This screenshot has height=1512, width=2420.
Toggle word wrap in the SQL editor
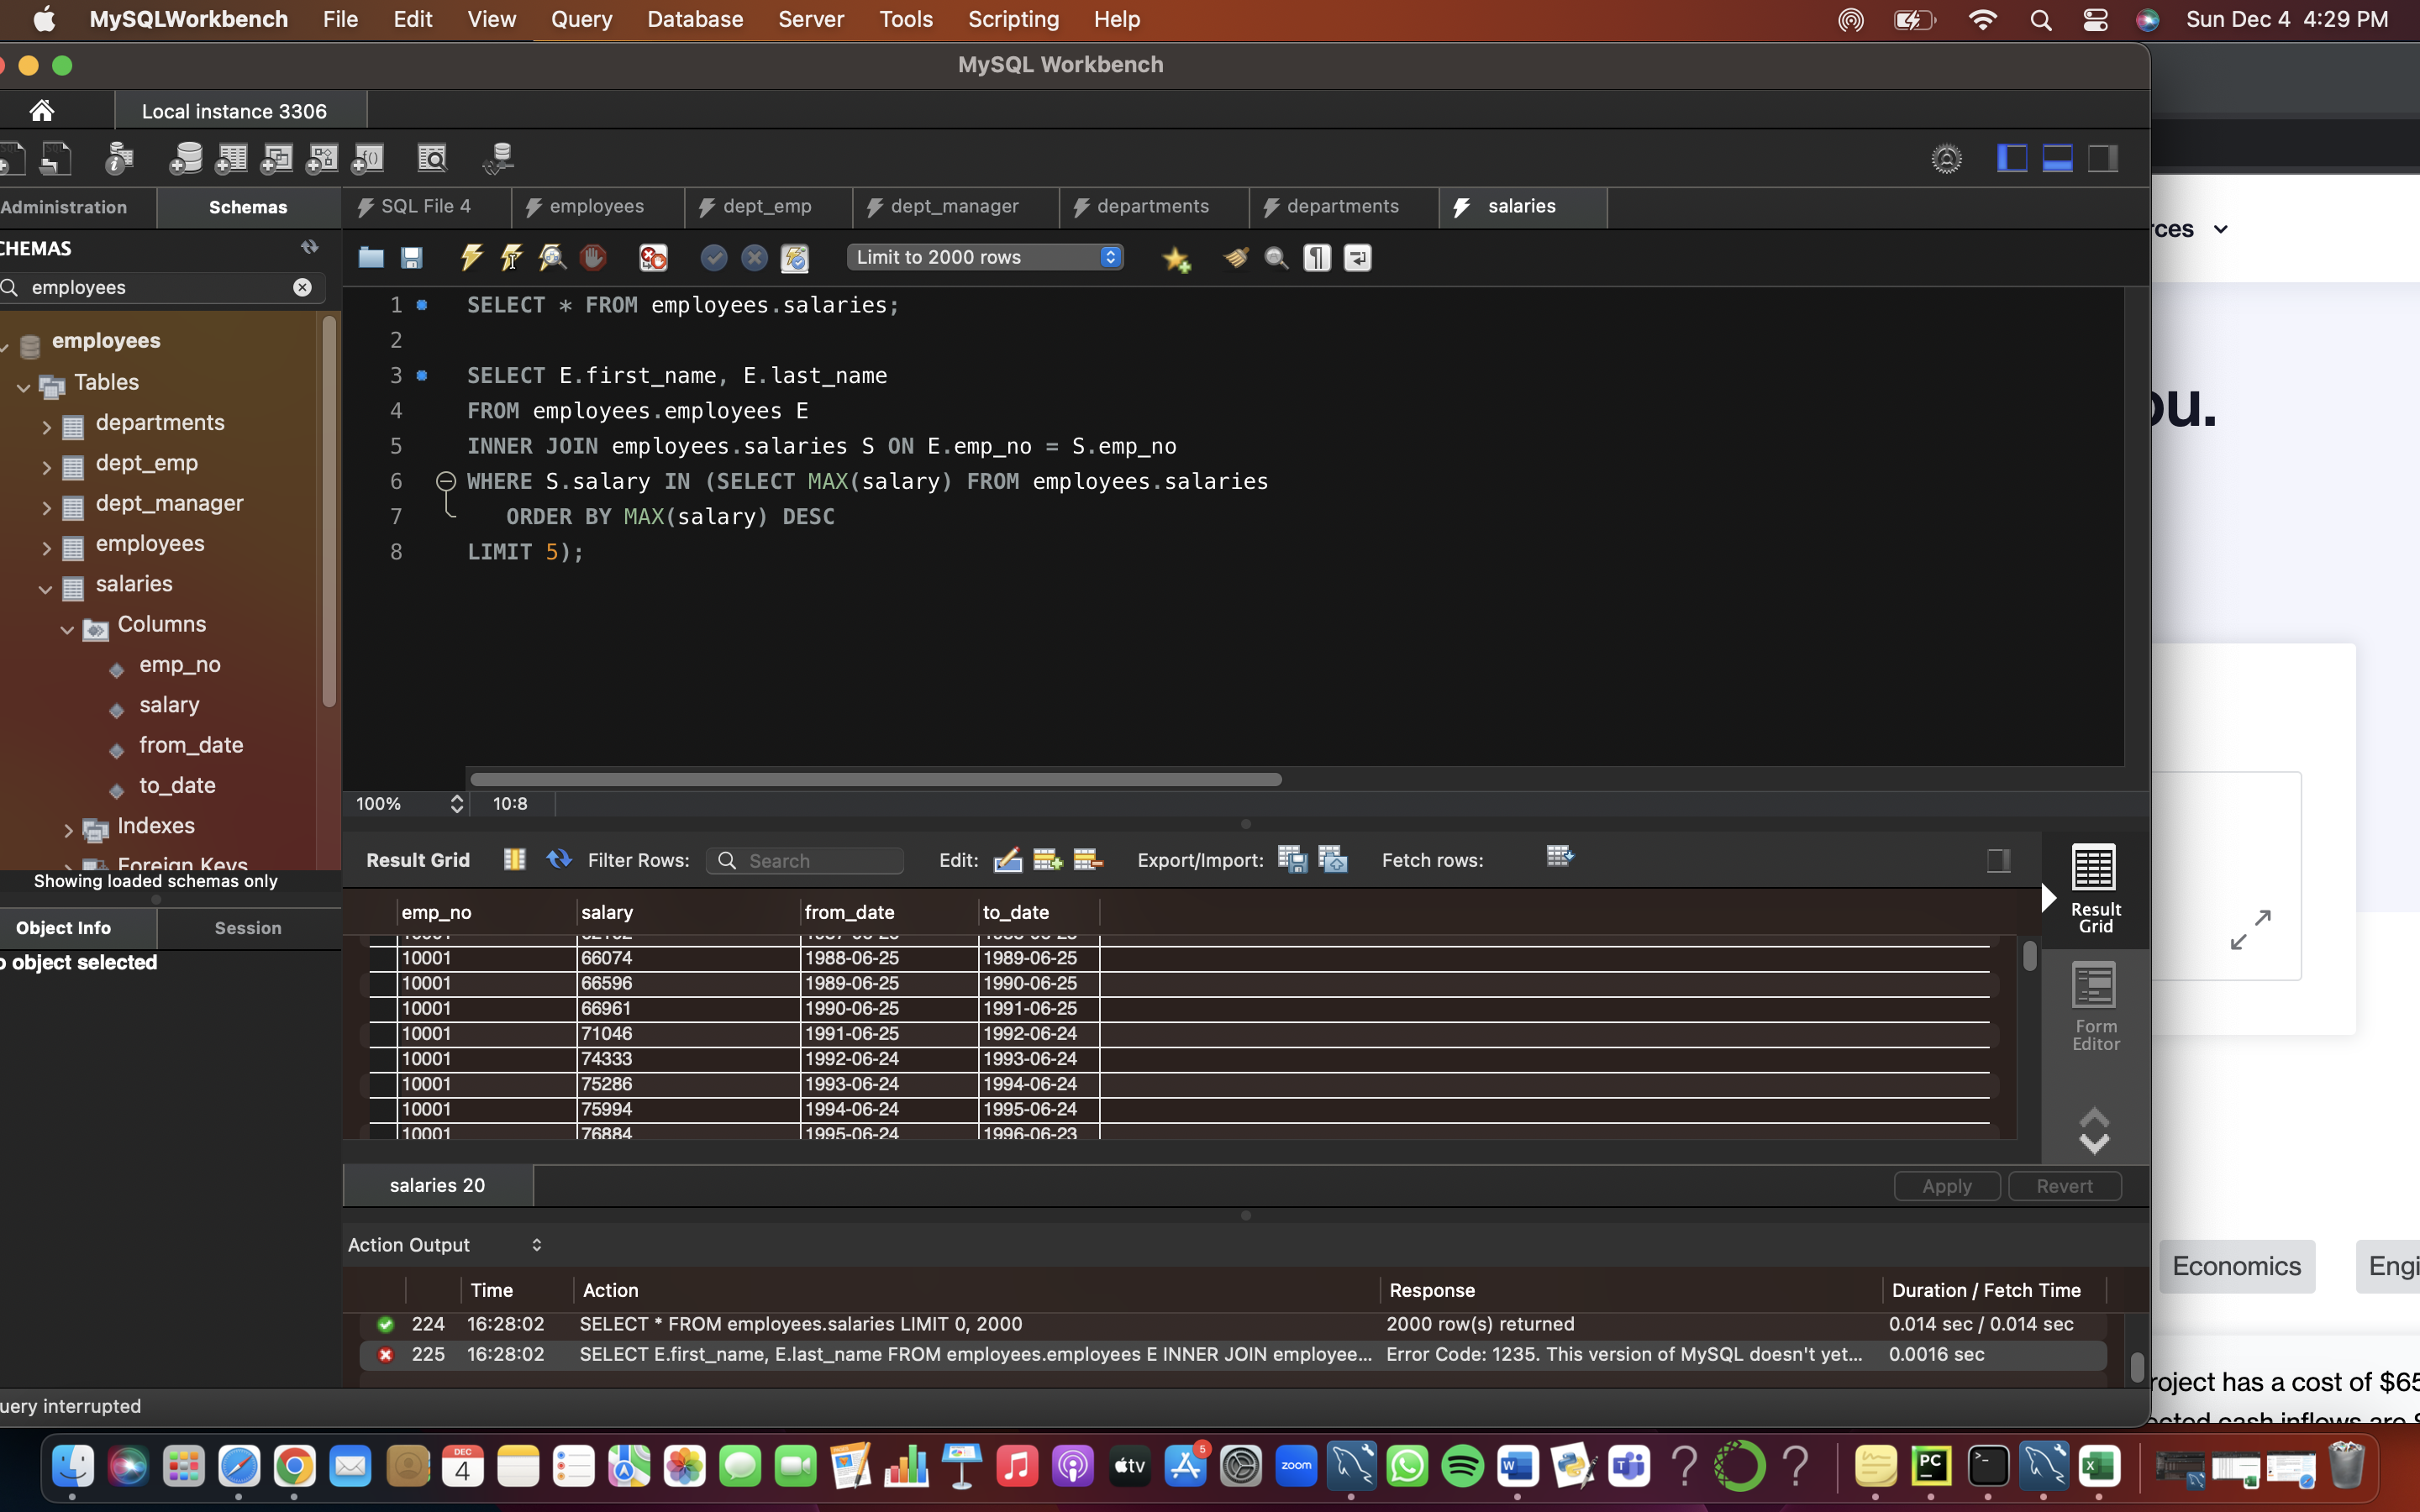(1356, 257)
